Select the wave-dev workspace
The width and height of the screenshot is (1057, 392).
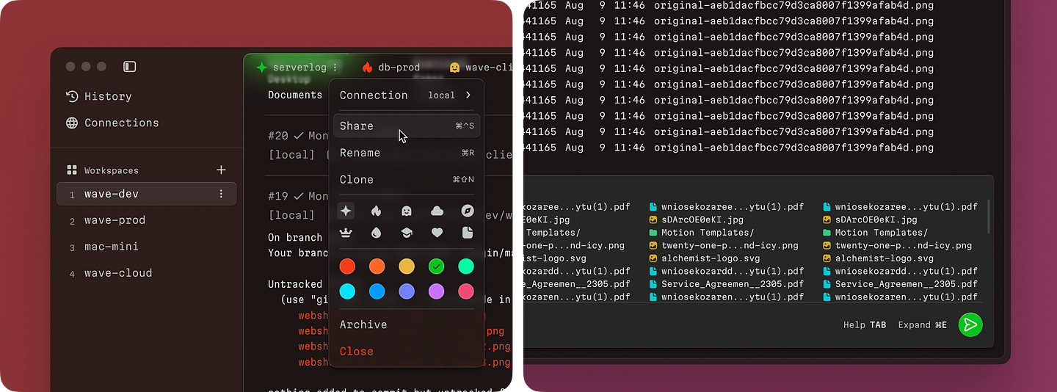pyautogui.click(x=146, y=194)
